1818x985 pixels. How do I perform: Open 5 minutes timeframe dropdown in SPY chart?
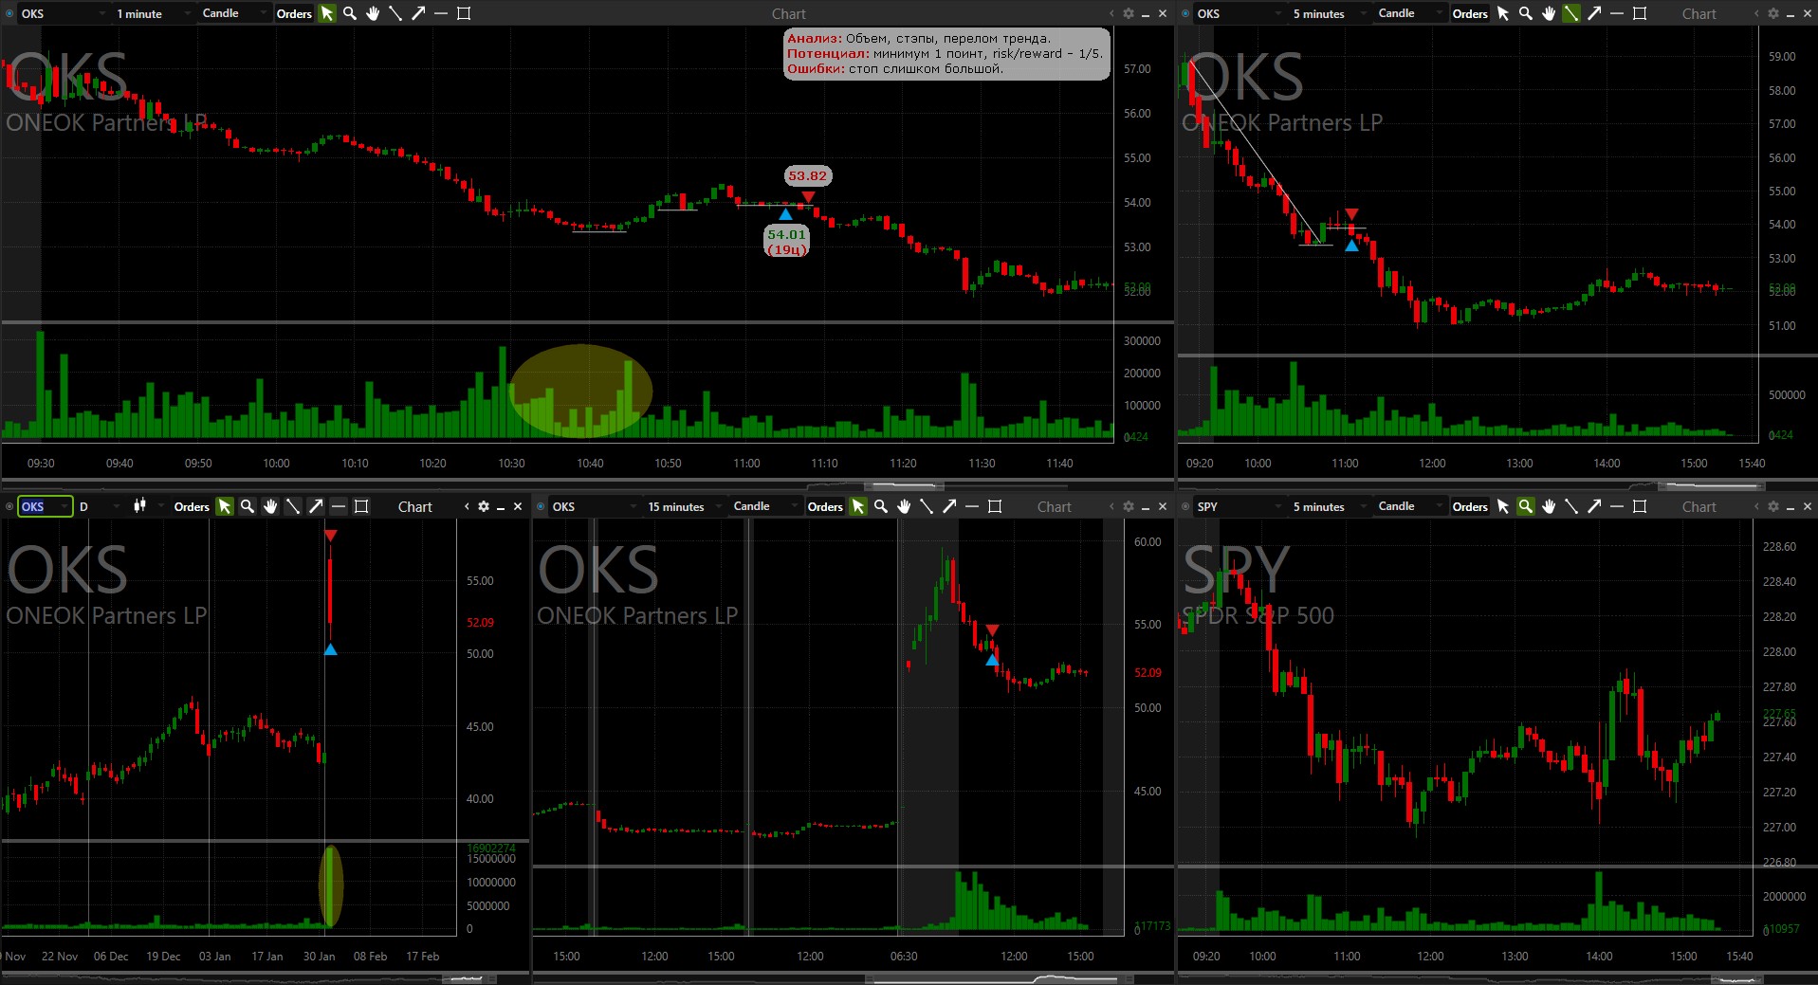click(x=1330, y=506)
